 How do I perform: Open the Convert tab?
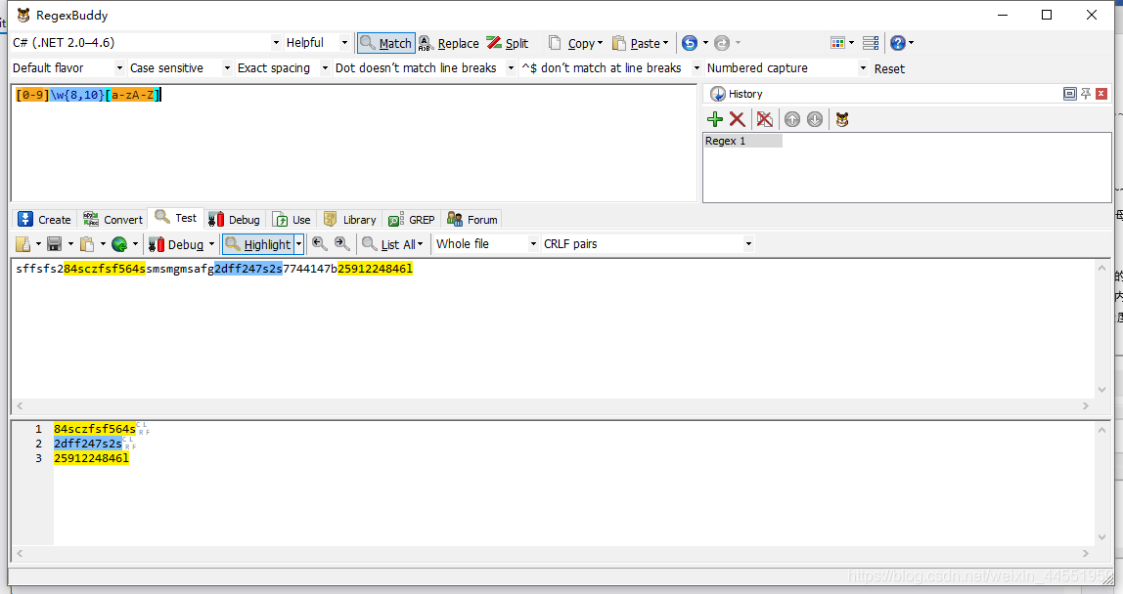pyautogui.click(x=113, y=220)
